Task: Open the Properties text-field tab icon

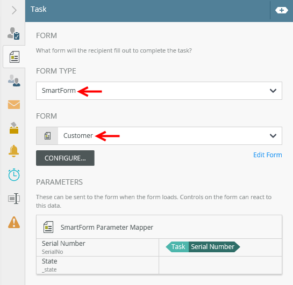Action: pyautogui.click(x=14, y=199)
